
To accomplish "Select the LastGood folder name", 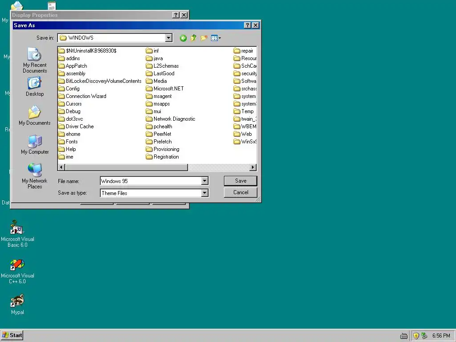I will 164,73.
